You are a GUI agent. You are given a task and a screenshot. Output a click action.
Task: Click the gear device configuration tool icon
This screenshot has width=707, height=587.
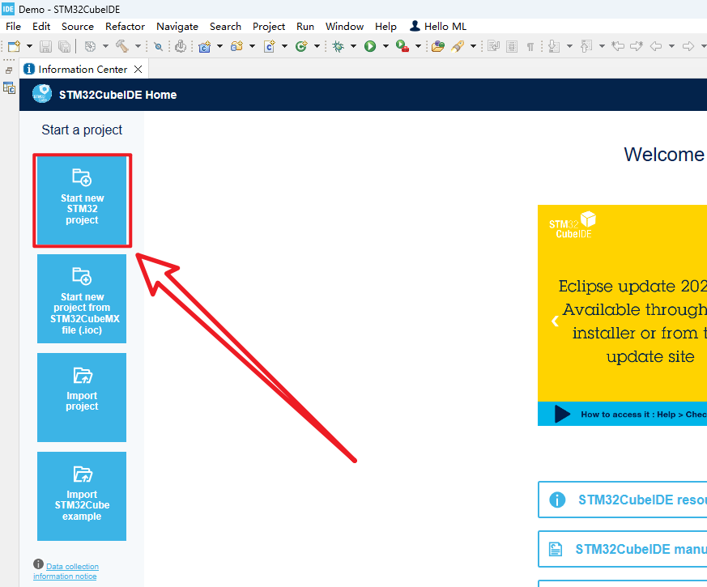tap(181, 46)
